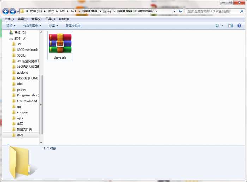Click yjpyq in the address breadcrumb
Image resolution: width=247 pixels, height=182 pixels.
[x=107, y=11]
